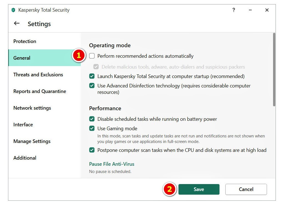Open the Interface settings section
This screenshot has width=285, height=206.
(44, 125)
